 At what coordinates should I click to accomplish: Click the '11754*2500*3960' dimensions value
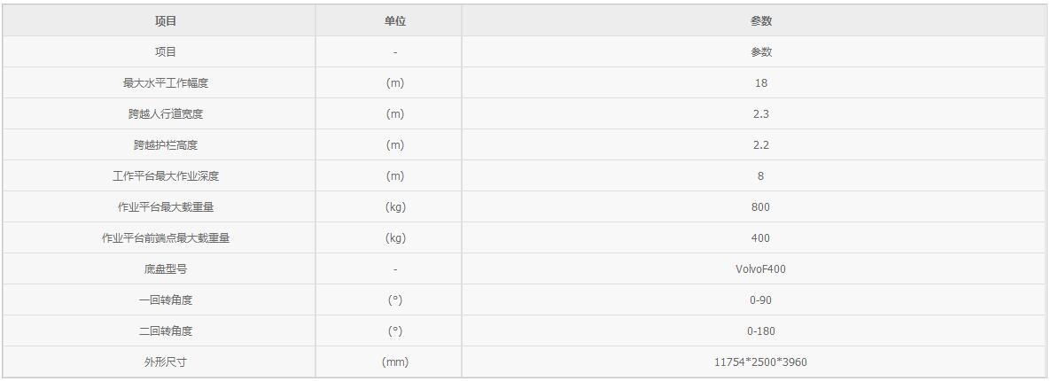(760, 362)
